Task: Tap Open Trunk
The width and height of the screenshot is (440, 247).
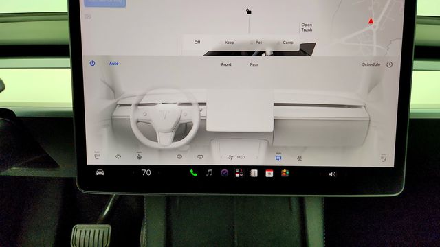Action: coord(307,27)
